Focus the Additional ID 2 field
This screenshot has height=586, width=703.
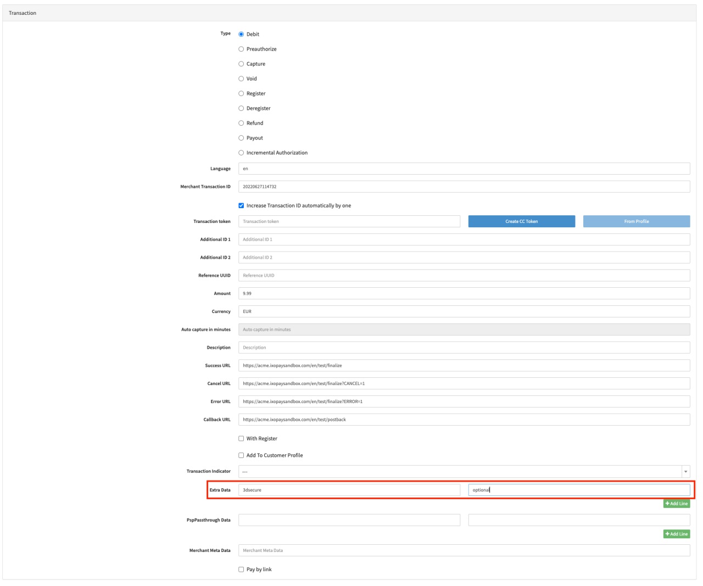point(464,258)
